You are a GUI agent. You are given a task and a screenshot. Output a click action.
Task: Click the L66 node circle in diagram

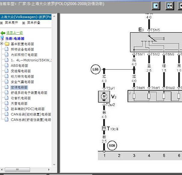point(96,69)
